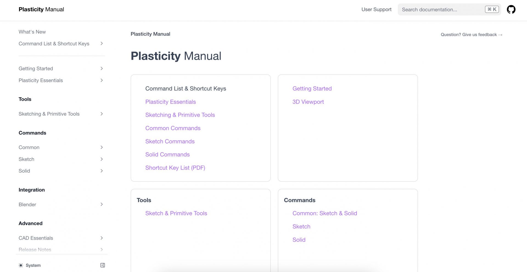
Task: Switch the System theme selector
Action: [x=33, y=265]
